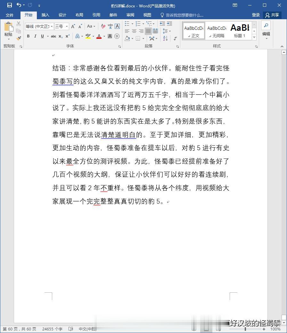This screenshot has width=287, height=333.
Task: Click the proofing errors icon in status bar
Action: [71, 329]
